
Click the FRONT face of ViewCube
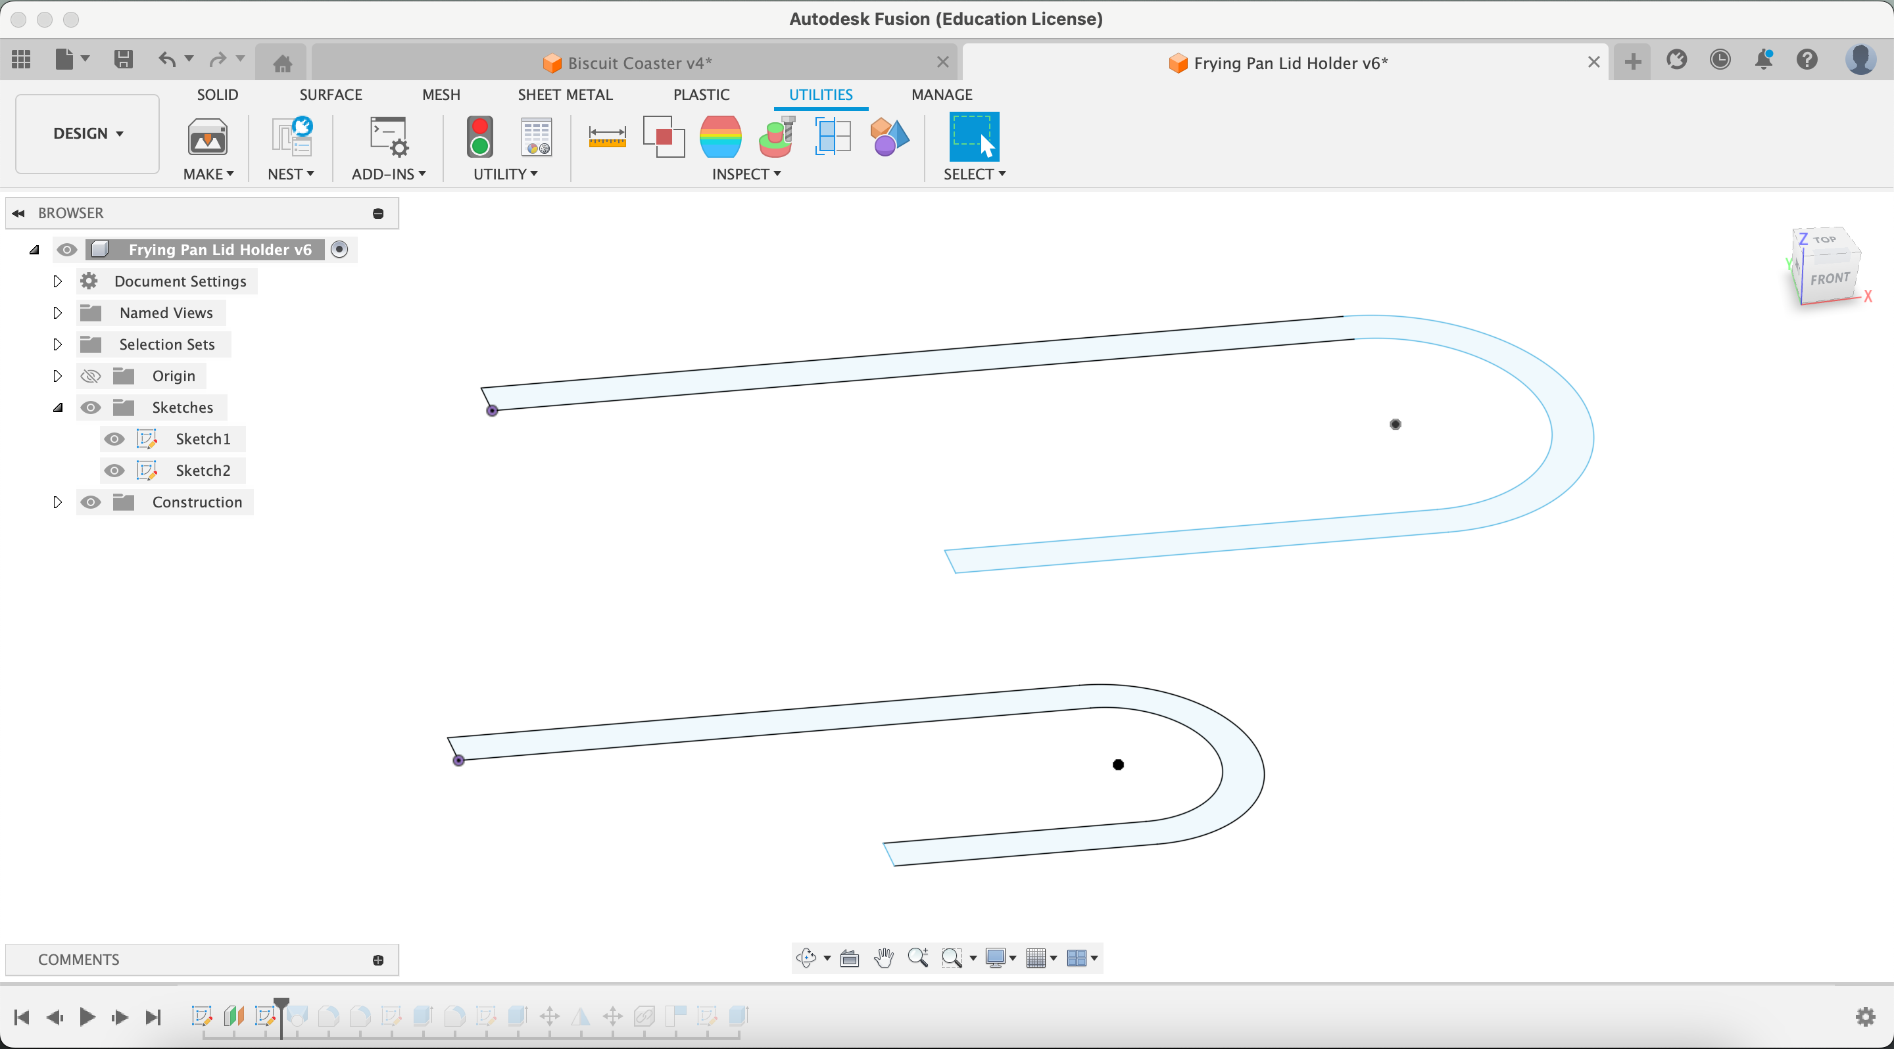coord(1830,279)
